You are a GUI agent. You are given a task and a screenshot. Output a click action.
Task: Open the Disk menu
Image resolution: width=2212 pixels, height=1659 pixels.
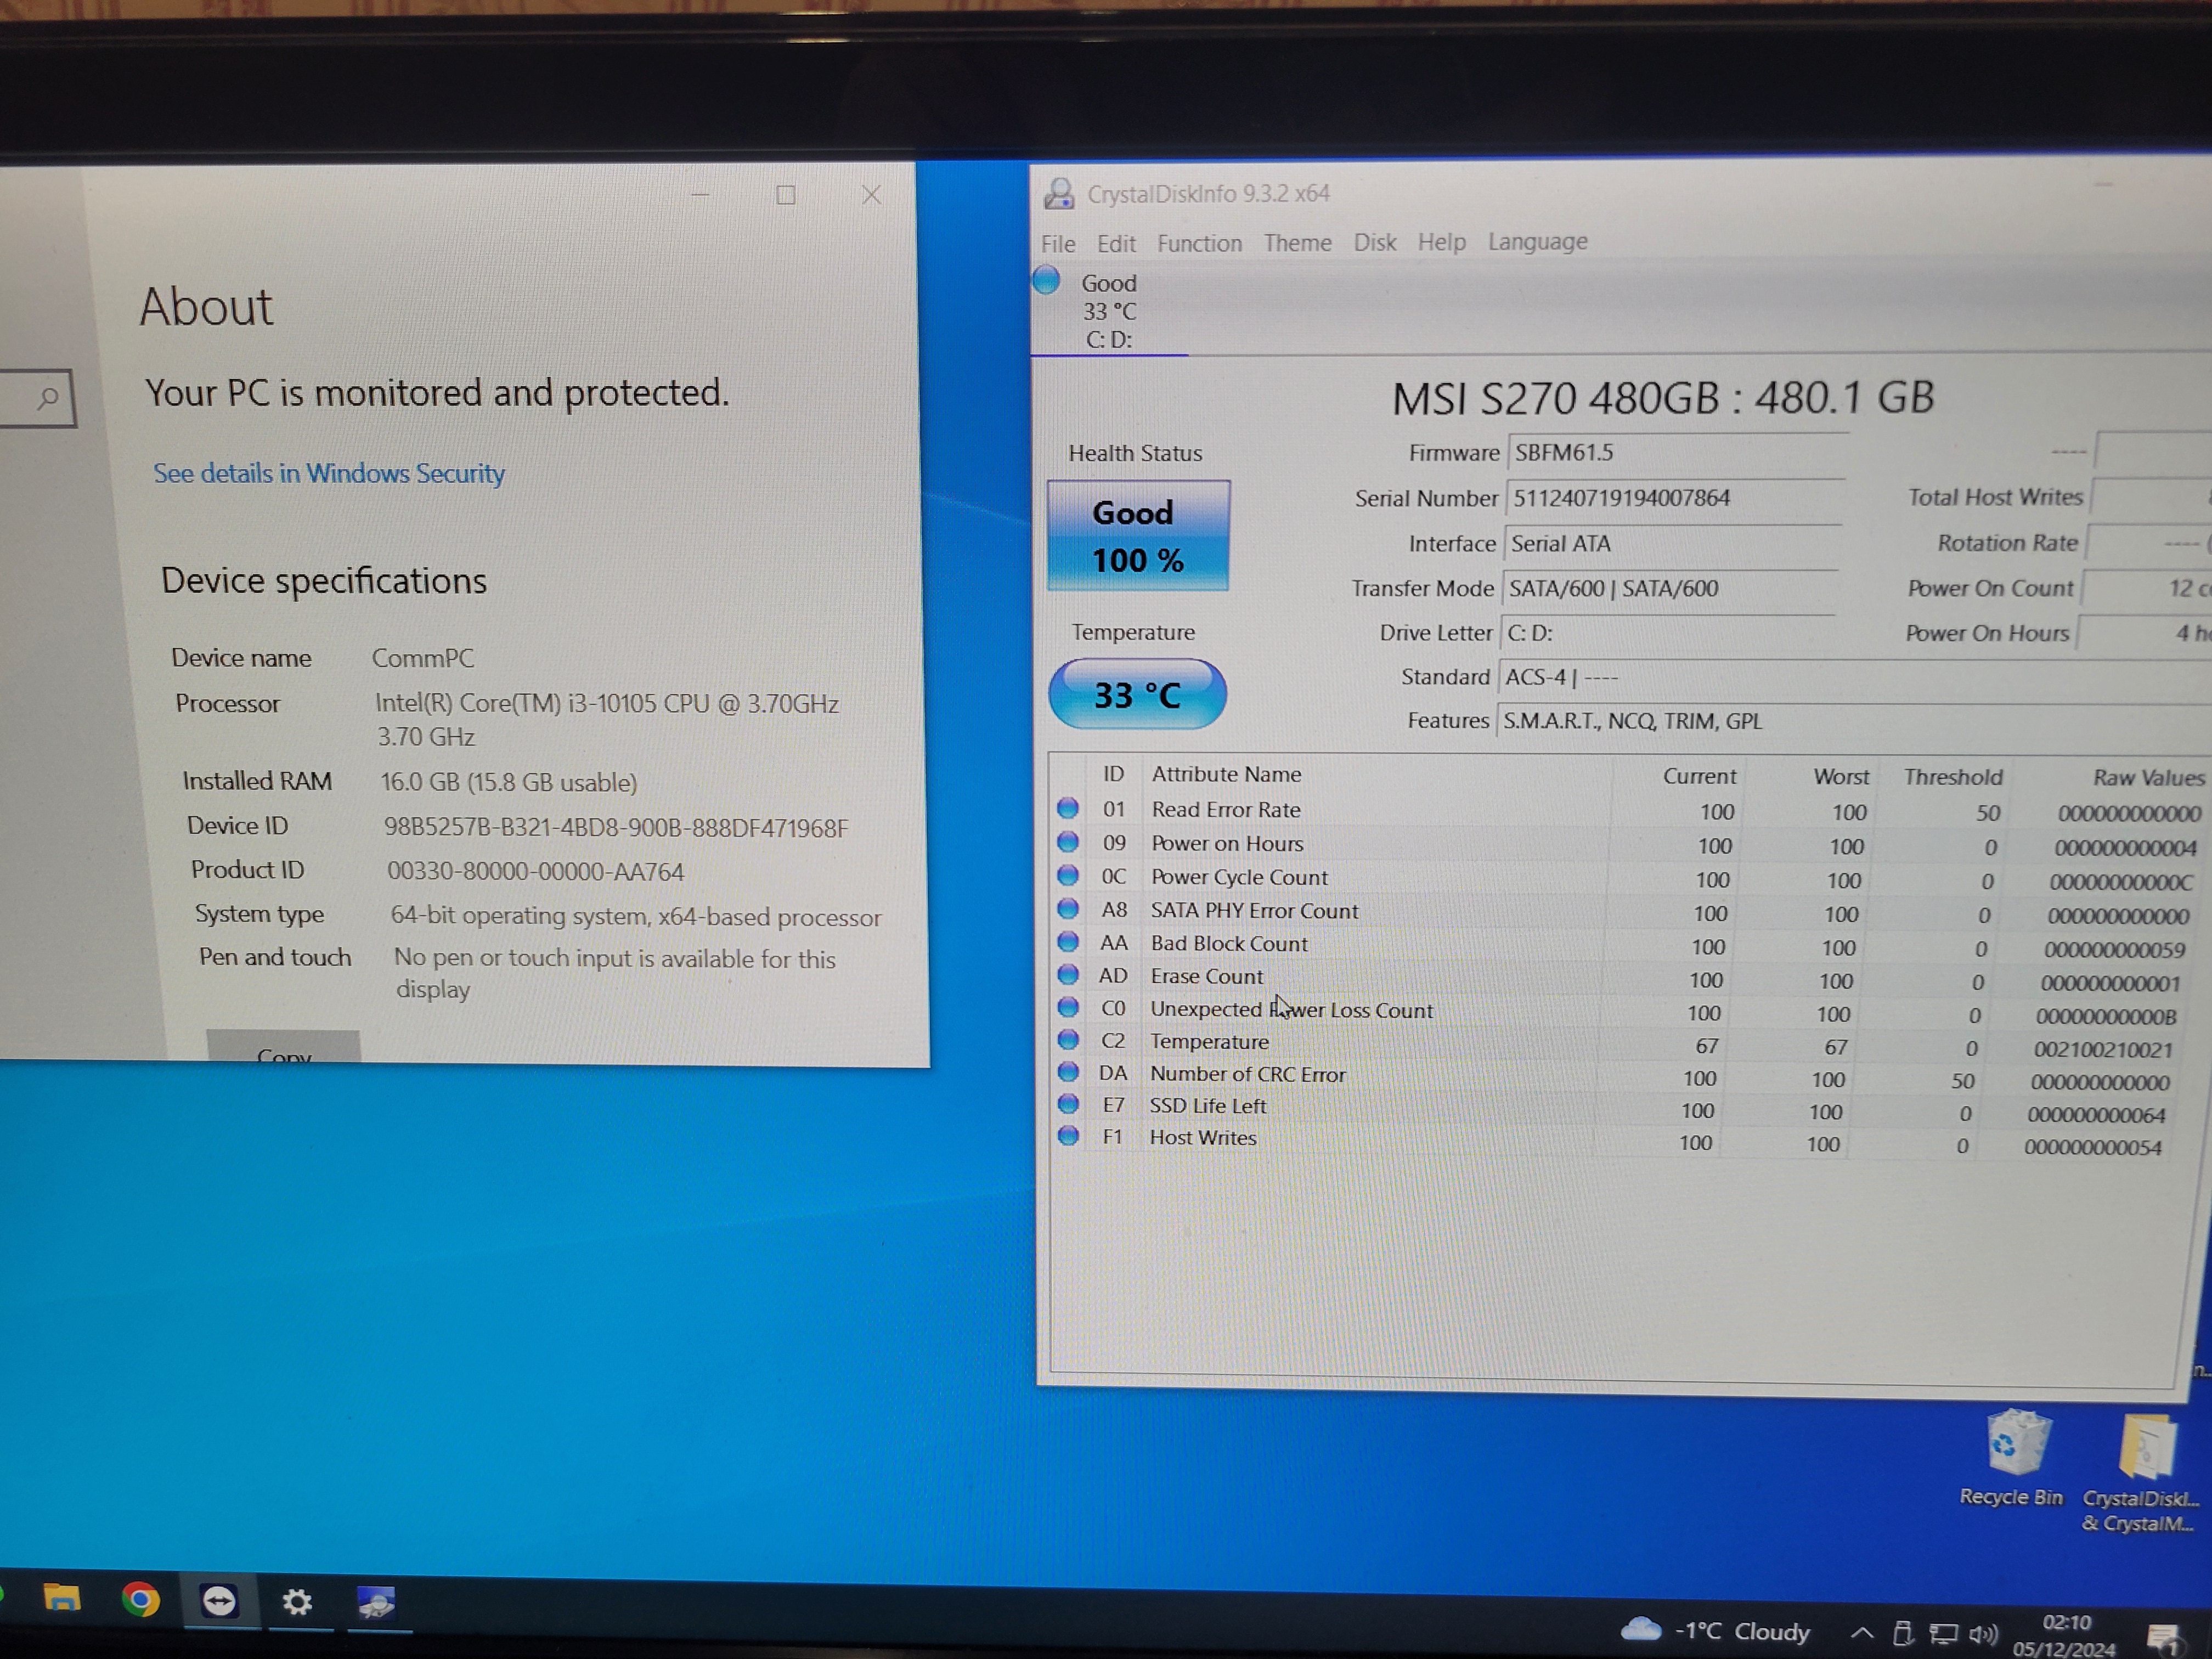1374,242
